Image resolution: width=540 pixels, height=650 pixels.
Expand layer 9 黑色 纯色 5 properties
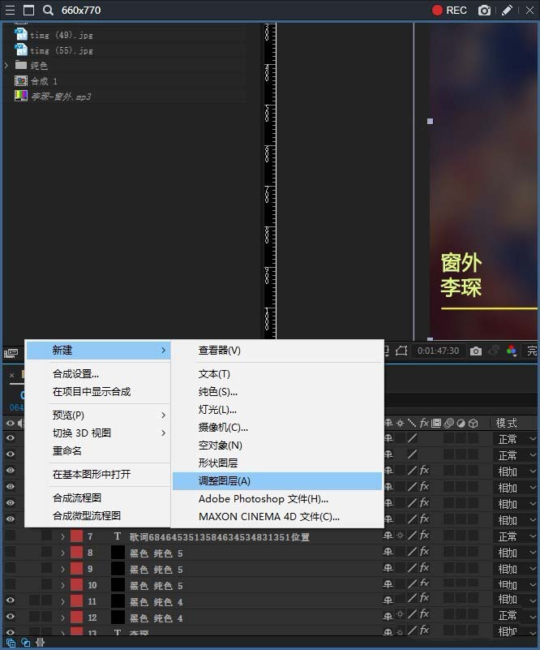[62, 569]
